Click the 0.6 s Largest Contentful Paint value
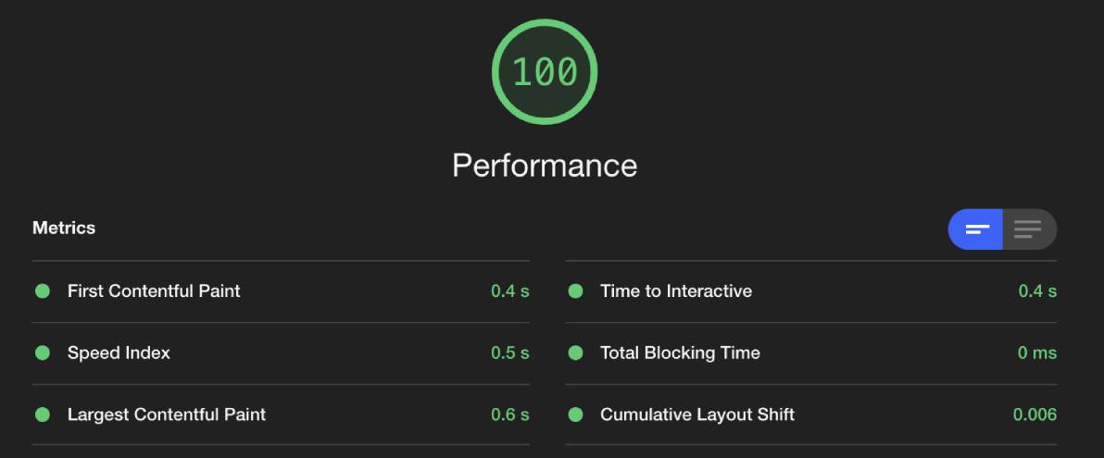Viewport: 1104px width, 458px height. click(x=509, y=415)
